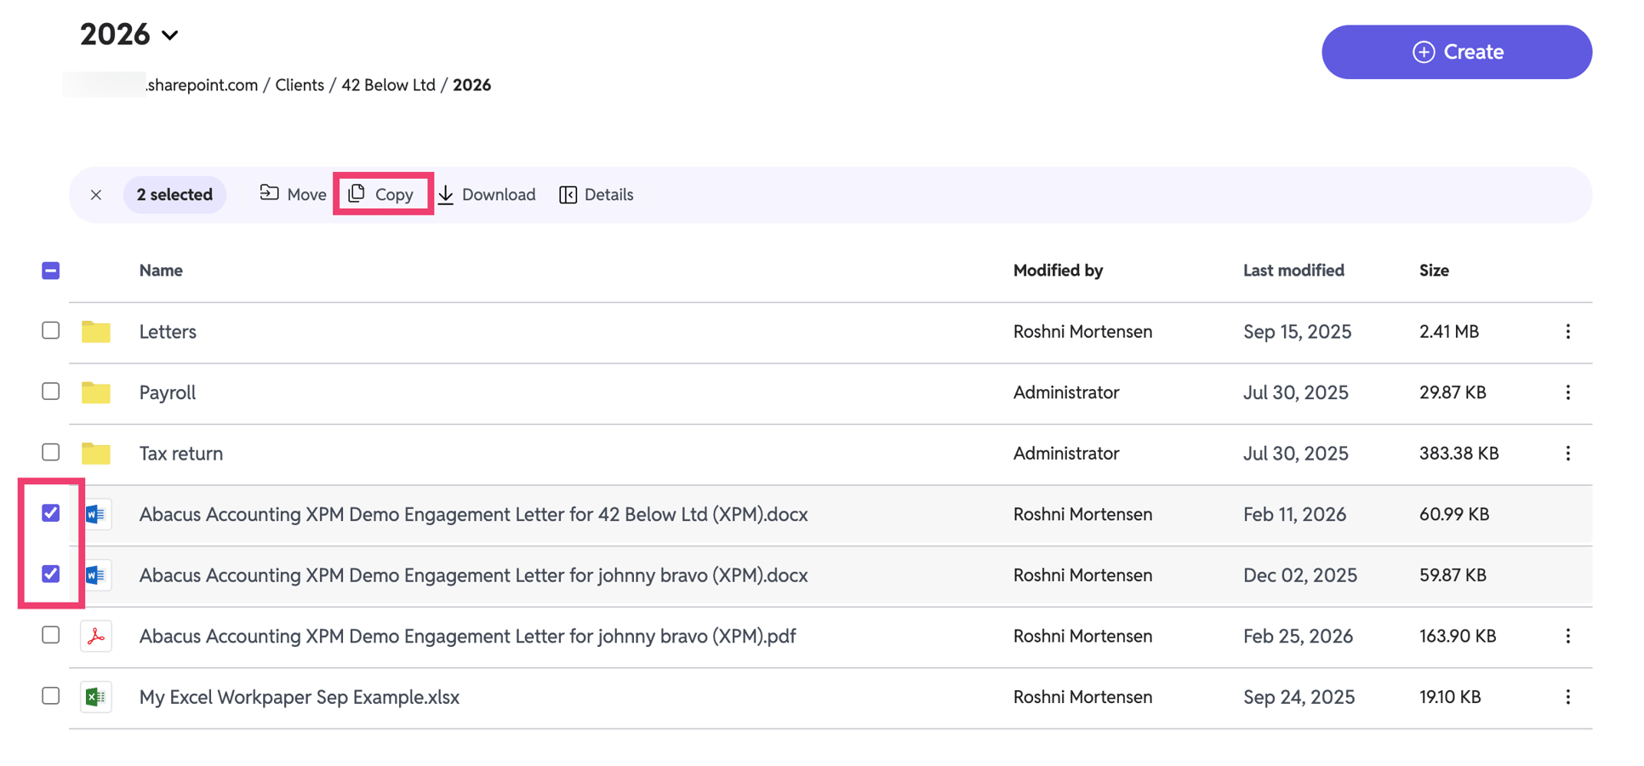Viewport: 1644px width, 766px height.
Task: Download the two selected files
Action: [x=487, y=194]
